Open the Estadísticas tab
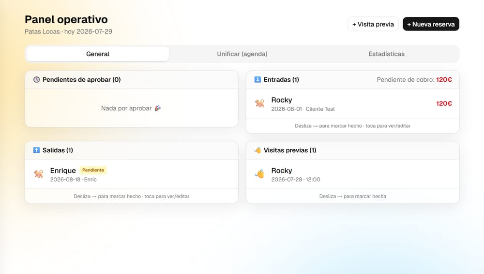484x274 pixels. click(x=386, y=54)
